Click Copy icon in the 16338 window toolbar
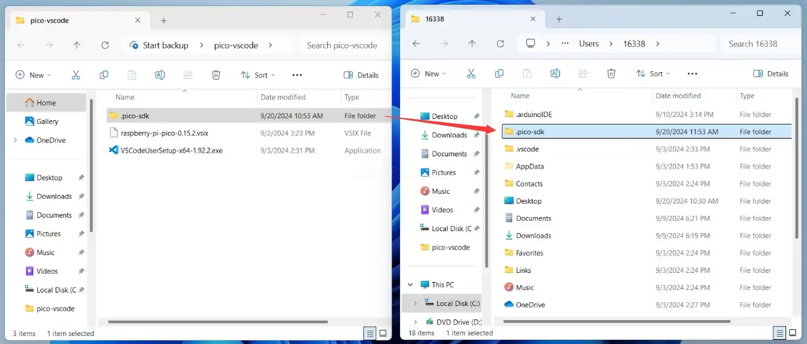807x344 pixels. 499,74
